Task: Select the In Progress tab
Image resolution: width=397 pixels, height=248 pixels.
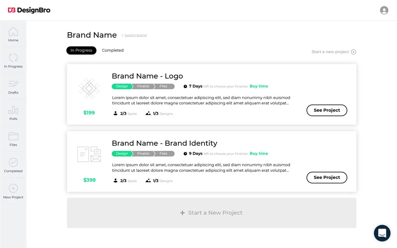Action: pyautogui.click(x=81, y=50)
